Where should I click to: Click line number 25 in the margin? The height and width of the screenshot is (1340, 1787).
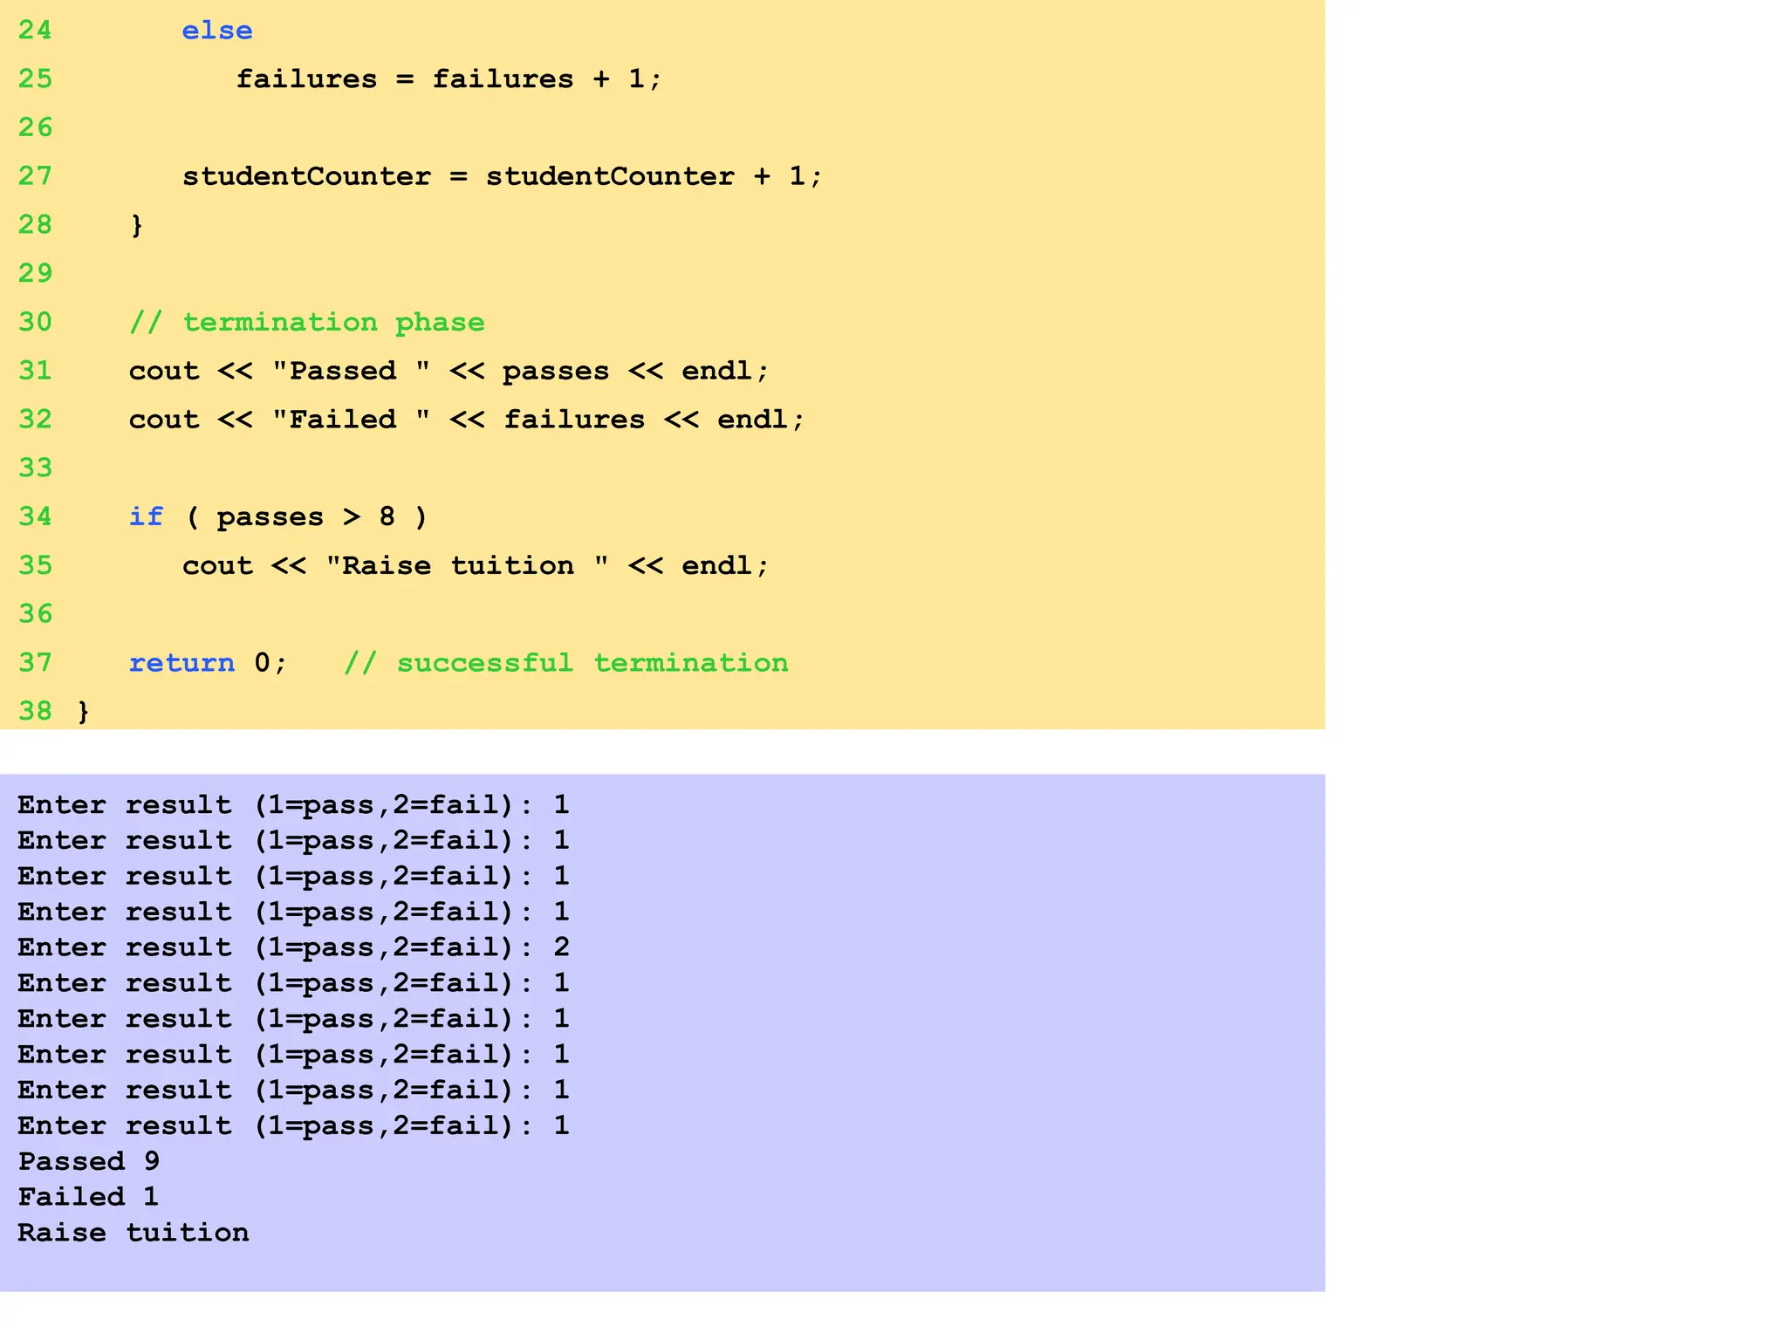35,79
